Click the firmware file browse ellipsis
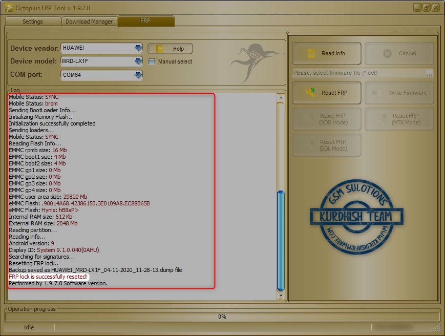The width and height of the screenshot is (445, 336). (x=430, y=73)
